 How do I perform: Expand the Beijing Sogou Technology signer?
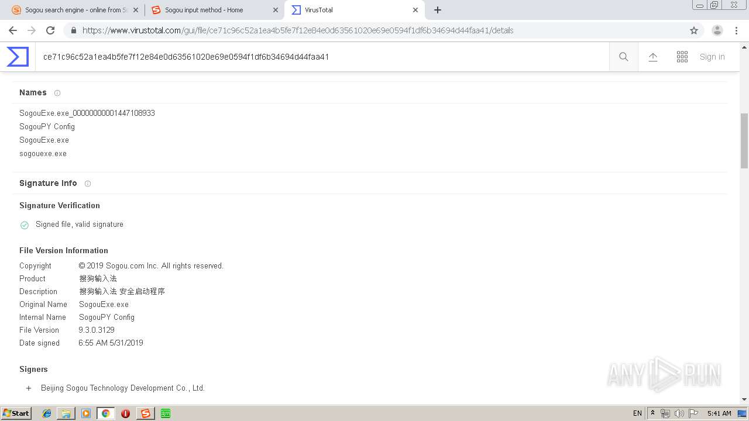[29, 388]
